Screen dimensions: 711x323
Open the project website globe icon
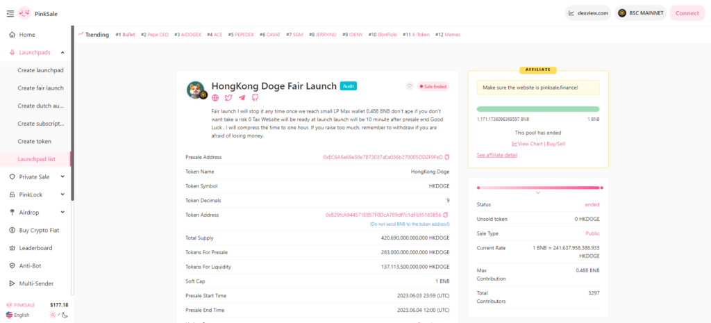click(215, 97)
